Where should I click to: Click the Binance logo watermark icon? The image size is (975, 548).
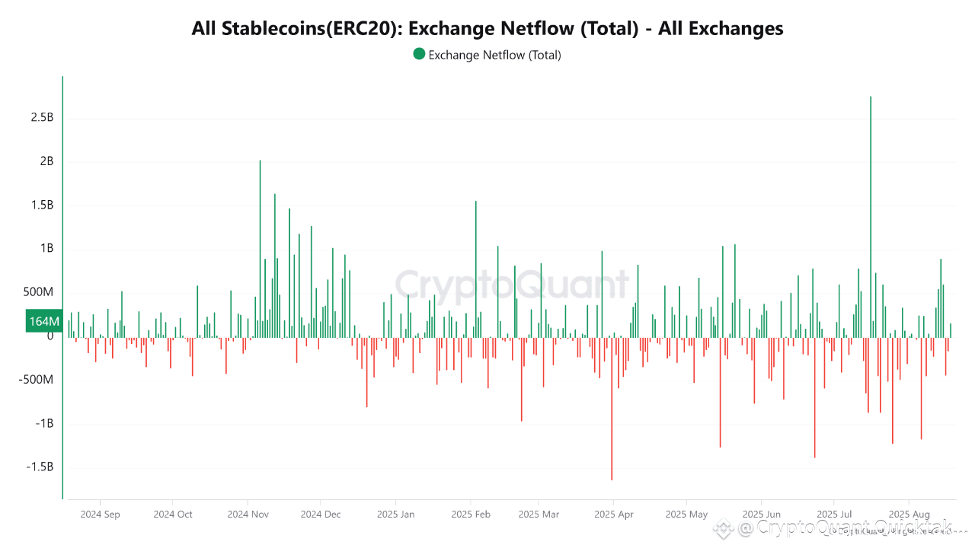pos(724,528)
